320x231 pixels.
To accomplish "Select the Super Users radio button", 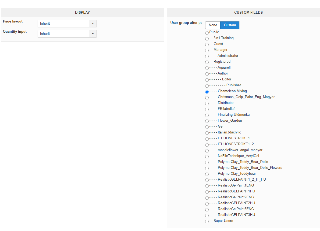I will click(x=207, y=221).
